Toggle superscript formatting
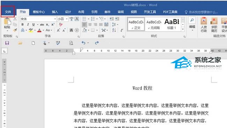The image size is (227, 128). point(53,25)
